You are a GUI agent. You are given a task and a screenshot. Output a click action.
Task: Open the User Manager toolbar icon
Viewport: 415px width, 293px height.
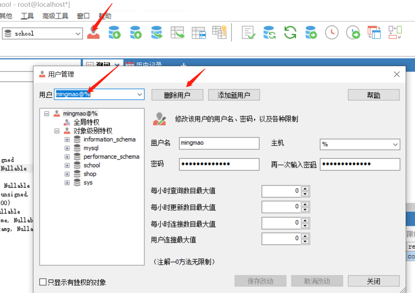[94, 33]
